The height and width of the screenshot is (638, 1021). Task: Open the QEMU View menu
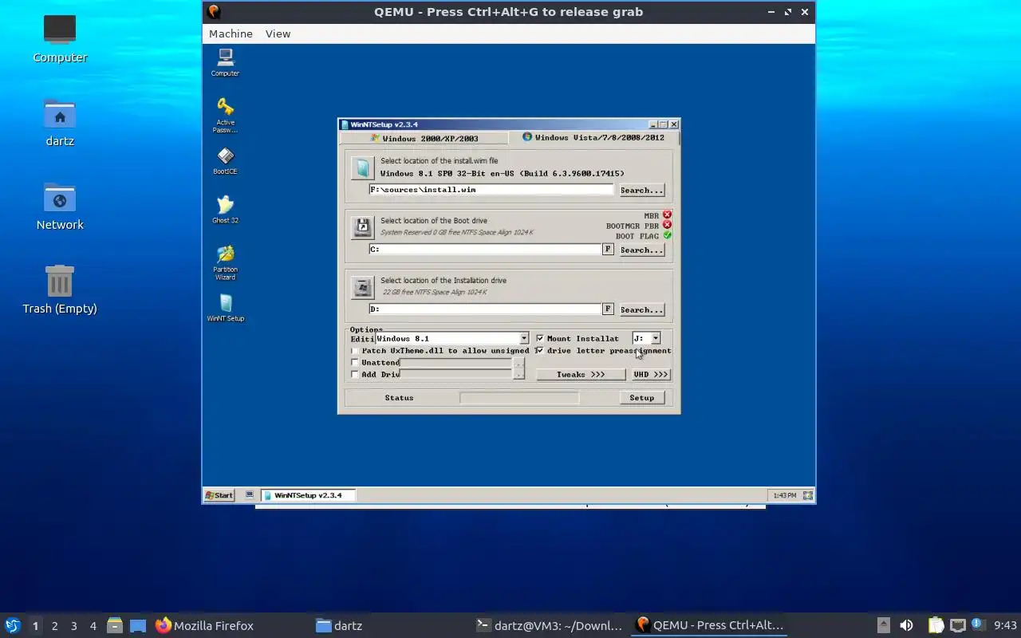(x=278, y=33)
